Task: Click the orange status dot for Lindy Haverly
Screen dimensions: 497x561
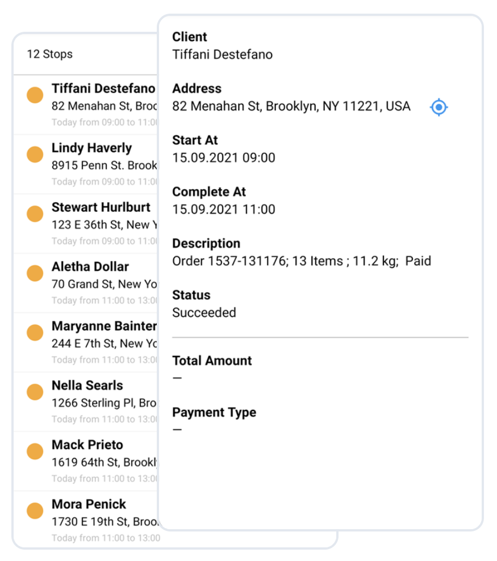Action: pos(35,154)
